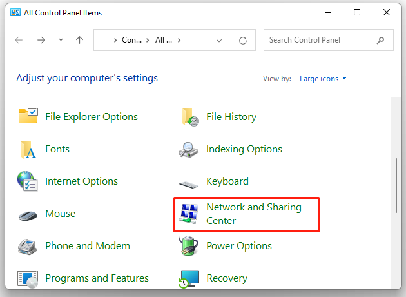406x297 pixels.
Task: Refresh the Control Panel view
Action: point(242,41)
